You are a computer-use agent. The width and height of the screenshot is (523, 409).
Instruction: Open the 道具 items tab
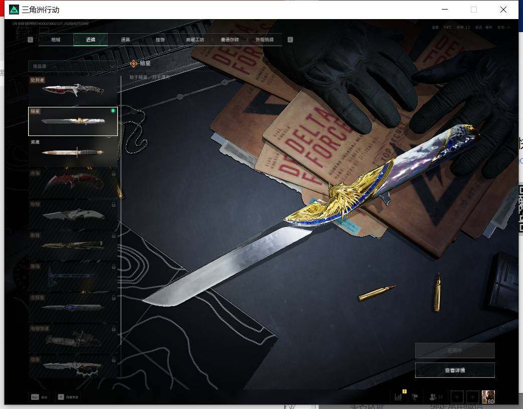click(125, 40)
